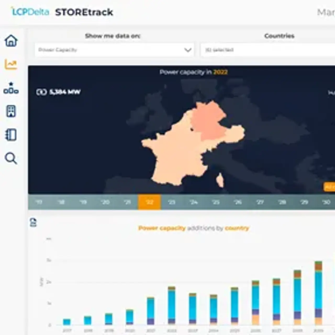This screenshot has width=335, height=335.
Task: Click the chart title 'Power capacity additions by country'
Action: tap(194, 228)
